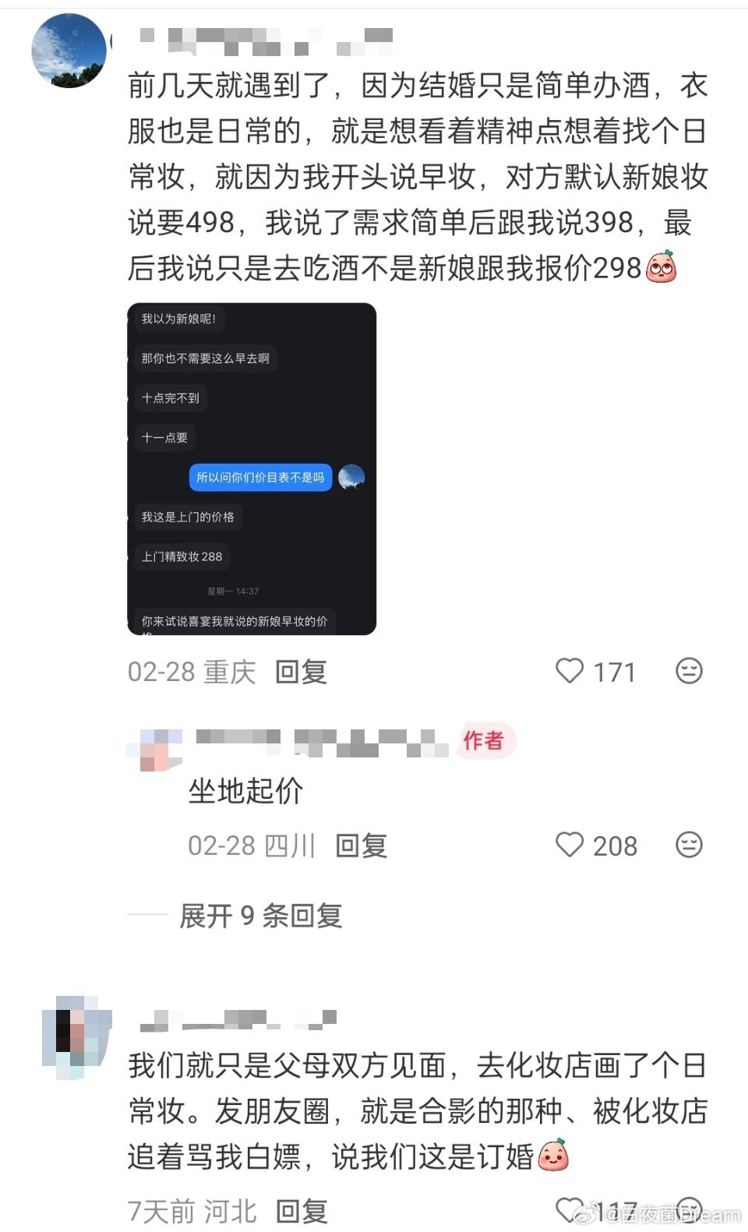This screenshot has height=1232, width=748.
Task: Open the author's blurred username
Action: tap(322, 743)
